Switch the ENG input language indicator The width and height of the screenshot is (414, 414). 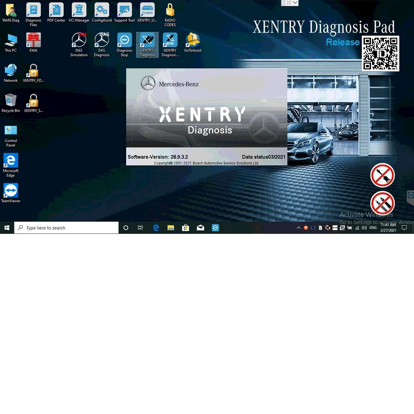[373, 228]
